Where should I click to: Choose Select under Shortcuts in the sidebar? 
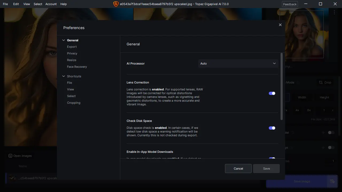coord(71,96)
